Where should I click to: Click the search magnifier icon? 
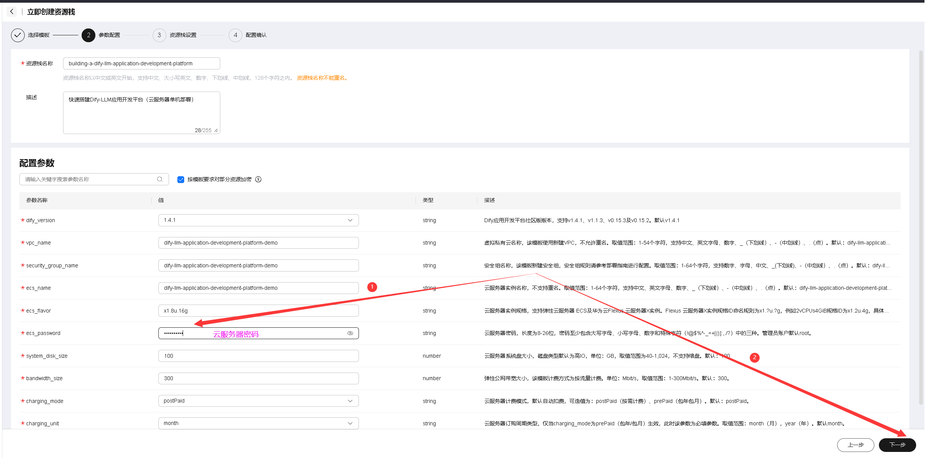pos(160,179)
